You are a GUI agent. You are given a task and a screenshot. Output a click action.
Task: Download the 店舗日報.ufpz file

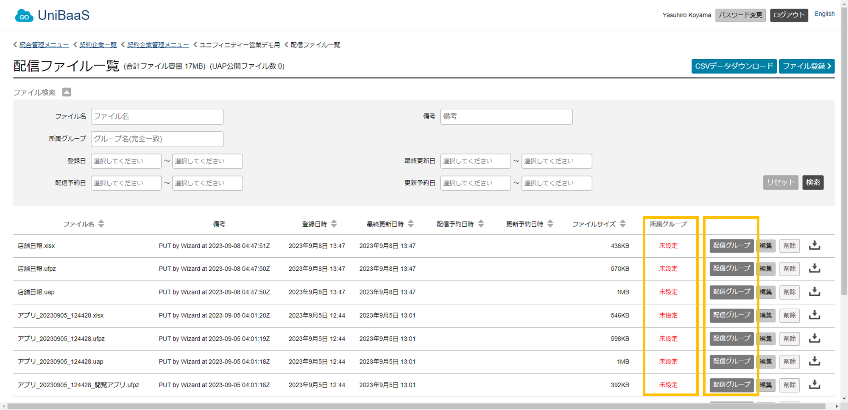pyautogui.click(x=814, y=268)
